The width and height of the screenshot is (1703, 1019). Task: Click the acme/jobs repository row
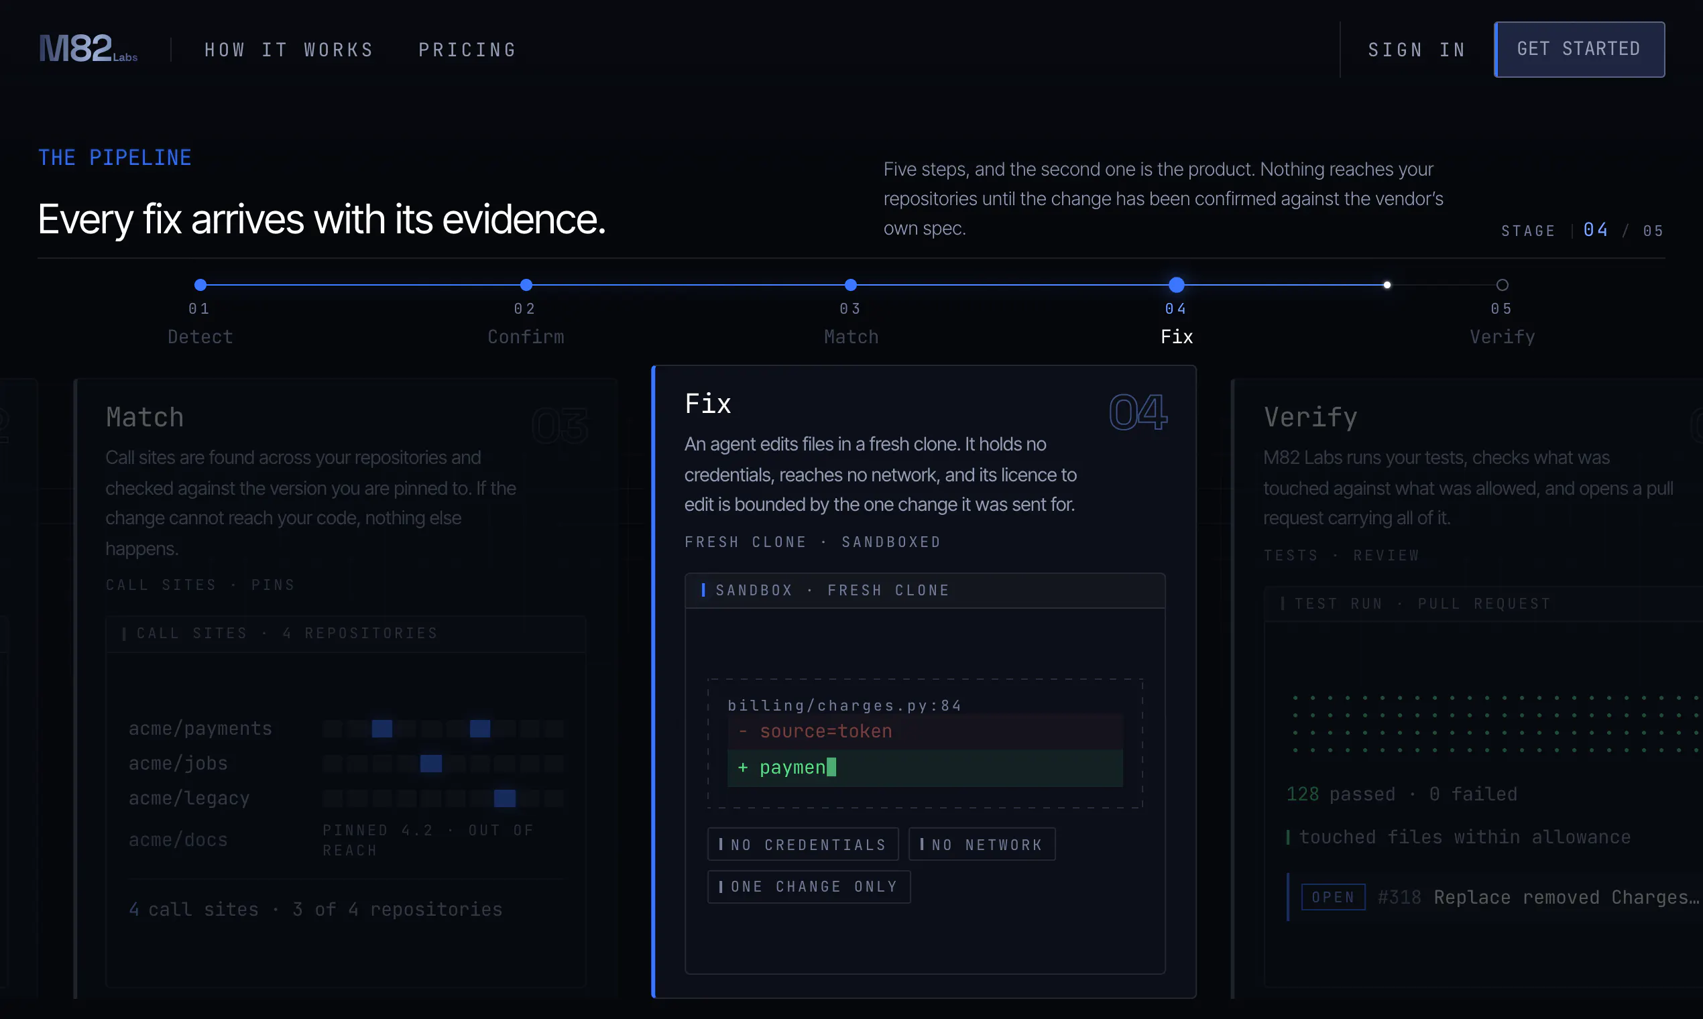[346, 764]
